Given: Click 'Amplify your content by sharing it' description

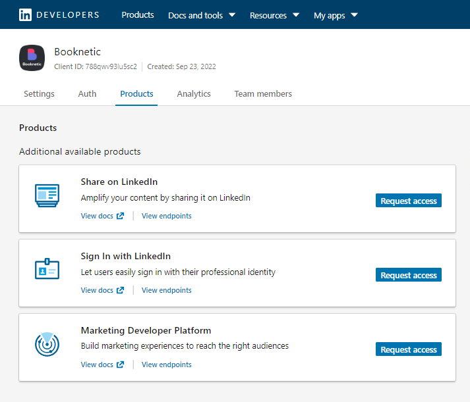Looking at the screenshot, I should tap(165, 197).
